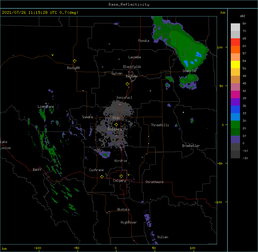Viewport: 258px width, 252px height.
Task: Click the Lacombe city label
Action: tap(135, 57)
